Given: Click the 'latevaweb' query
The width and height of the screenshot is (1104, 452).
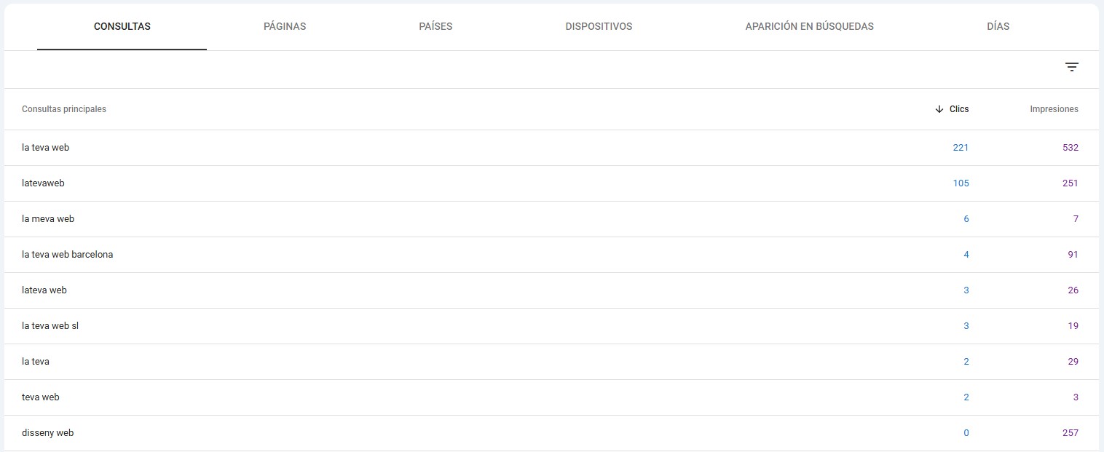Looking at the screenshot, I should [43, 183].
